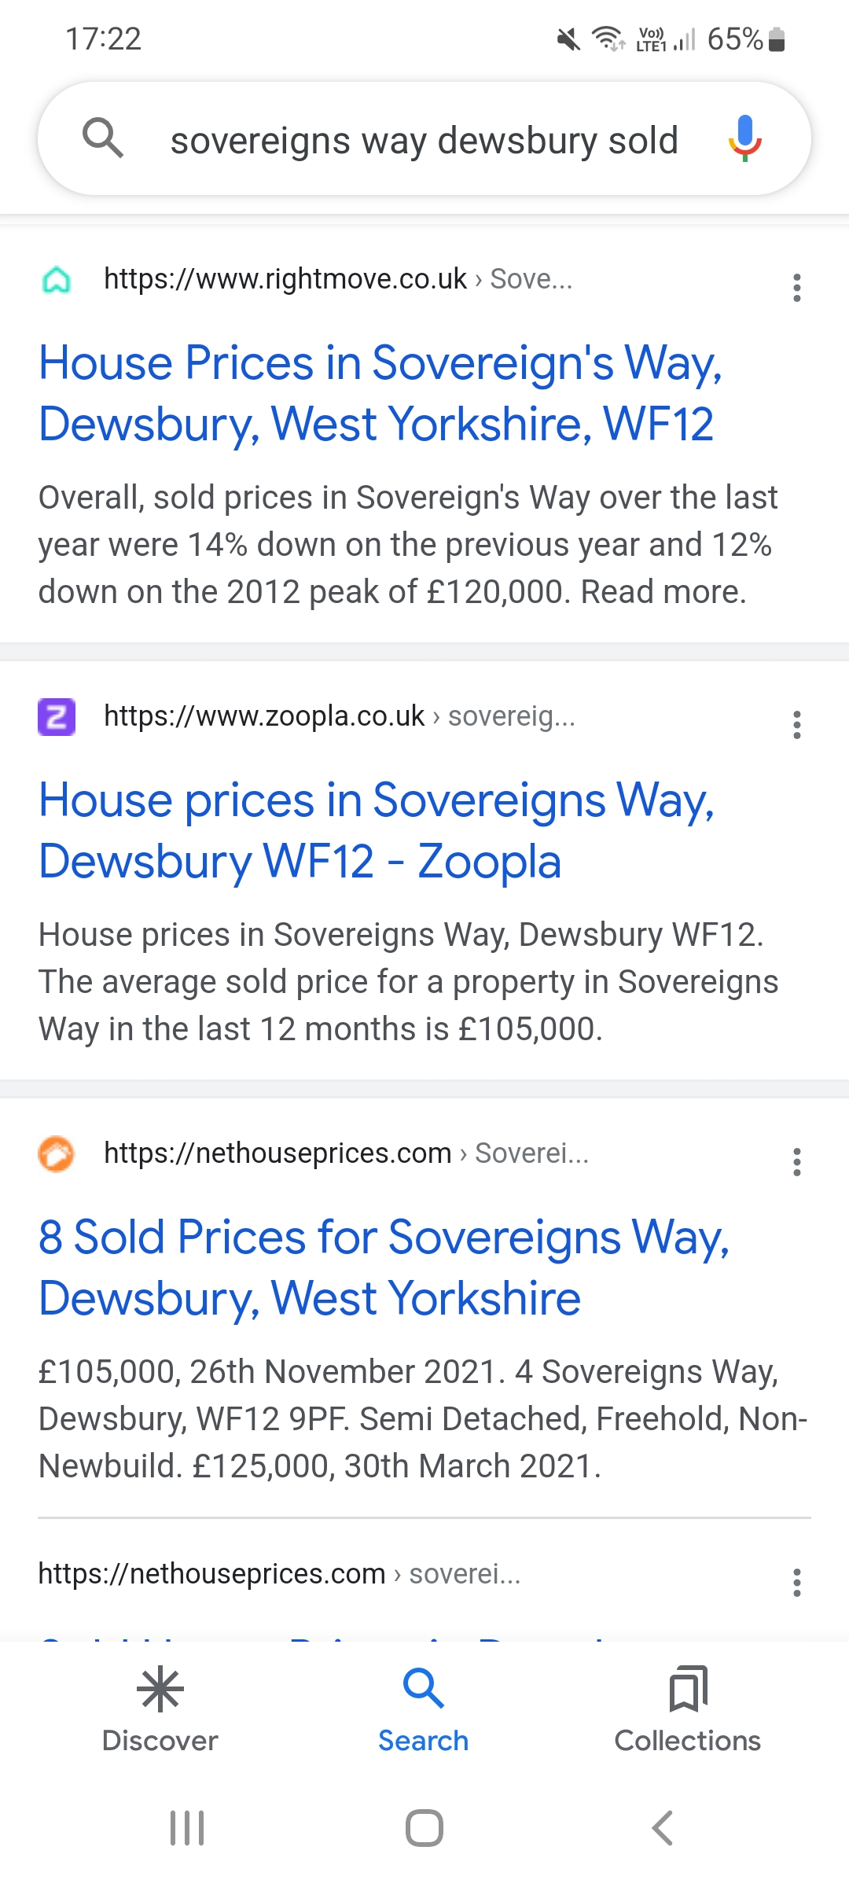The image size is (849, 1887).
Task: Tap the magnifying glass in search bar
Action: [x=103, y=138]
